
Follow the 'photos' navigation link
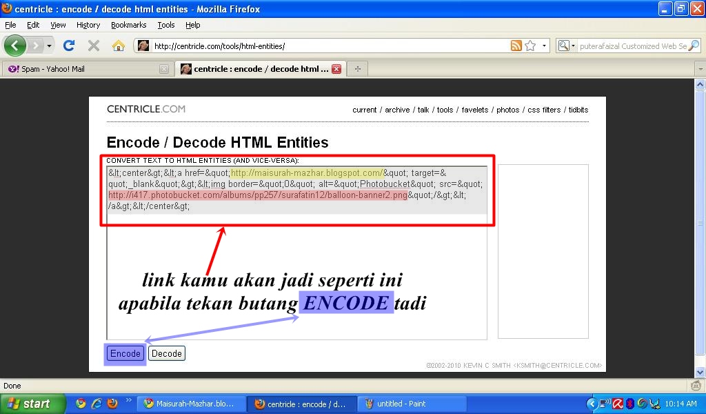[x=508, y=110]
